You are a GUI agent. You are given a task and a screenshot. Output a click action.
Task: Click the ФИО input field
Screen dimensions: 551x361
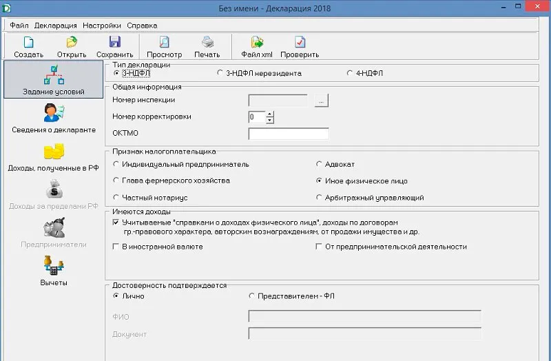tap(365, 316)
